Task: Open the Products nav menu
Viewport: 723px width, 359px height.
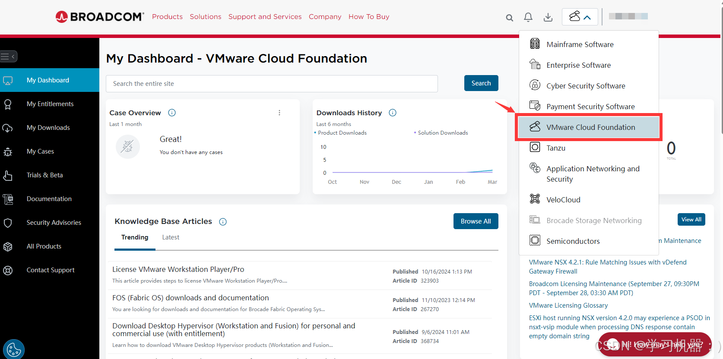Action: click(x=167, y=17)
